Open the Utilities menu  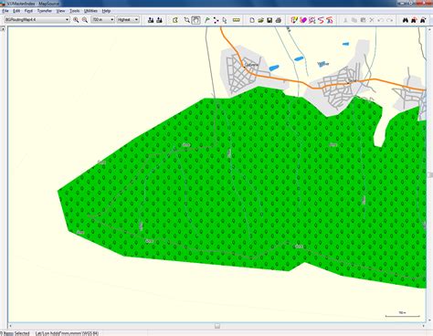[90, 11]
